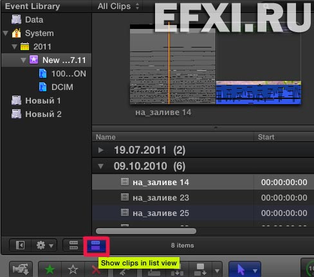The image size is (314, 277).
Task: Collapse the 09.10.2010 date group
Action: click(x=100, y=166)
